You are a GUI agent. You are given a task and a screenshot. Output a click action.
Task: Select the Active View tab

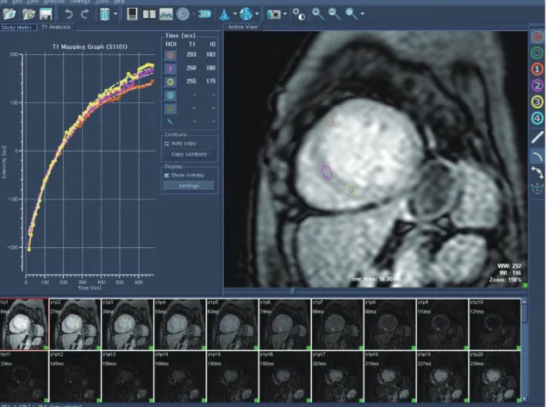click(x=242, y=27)
